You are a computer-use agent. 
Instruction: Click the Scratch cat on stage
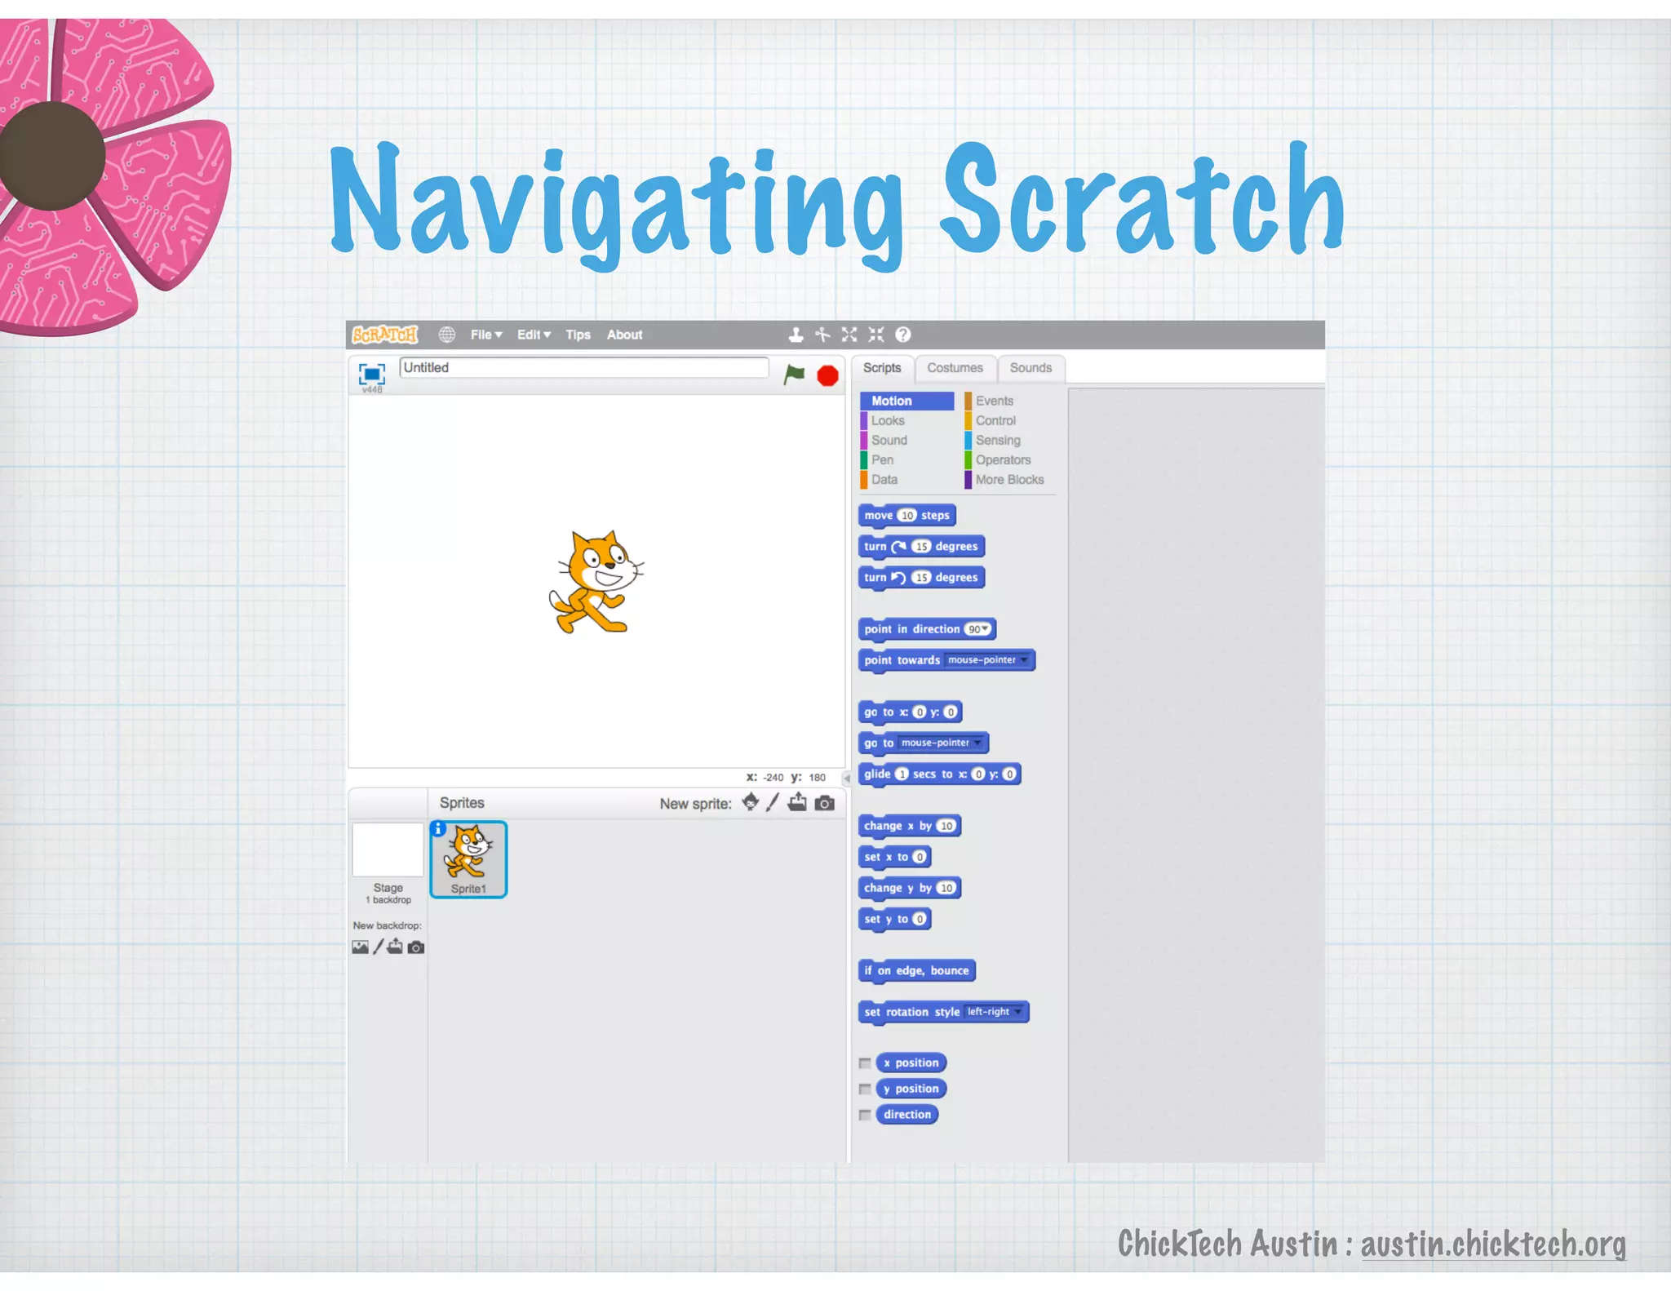(x=596, y=582)
